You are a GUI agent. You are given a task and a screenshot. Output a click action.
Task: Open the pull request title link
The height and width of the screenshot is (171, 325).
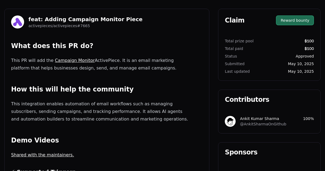point(85,19)
